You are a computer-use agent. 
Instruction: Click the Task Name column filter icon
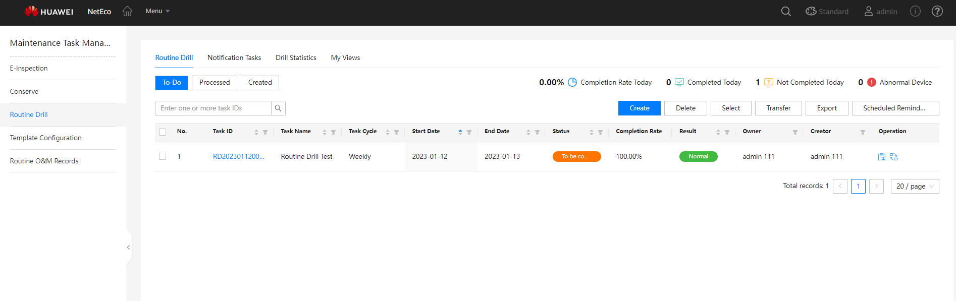coord(333,132)
